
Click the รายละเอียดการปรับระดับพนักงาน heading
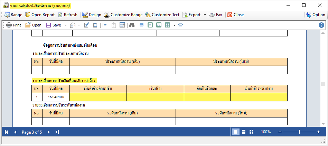(59, 105)
